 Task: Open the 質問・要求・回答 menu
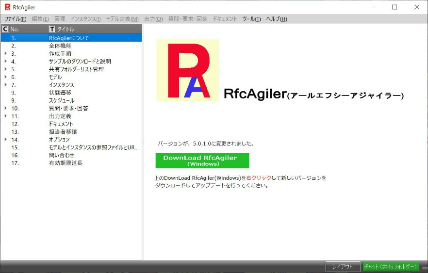187,19
